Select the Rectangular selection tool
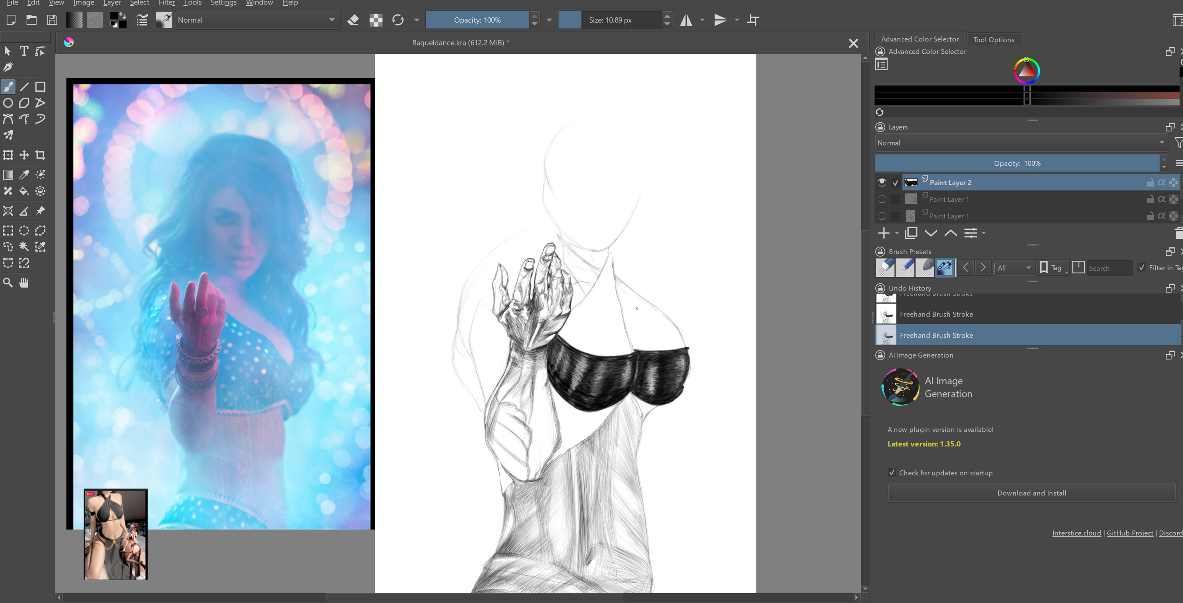Screen dimensions: 1183x603 (8, 231)
